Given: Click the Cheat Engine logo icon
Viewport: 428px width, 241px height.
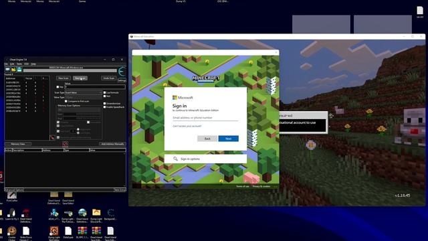Looking at the screenshot, I should 122,72.
